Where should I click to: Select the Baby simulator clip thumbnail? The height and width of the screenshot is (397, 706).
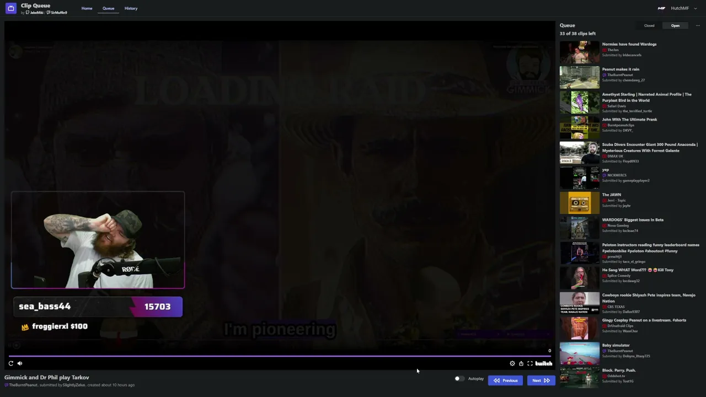(x=579, y=353)
